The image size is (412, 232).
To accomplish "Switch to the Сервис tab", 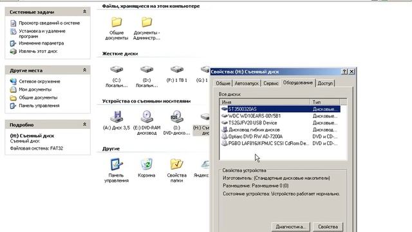I will (x=270, y=83).
